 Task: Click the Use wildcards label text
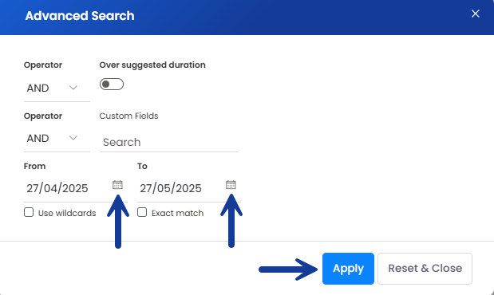(x=67, y=213)
